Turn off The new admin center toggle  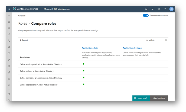146,15
